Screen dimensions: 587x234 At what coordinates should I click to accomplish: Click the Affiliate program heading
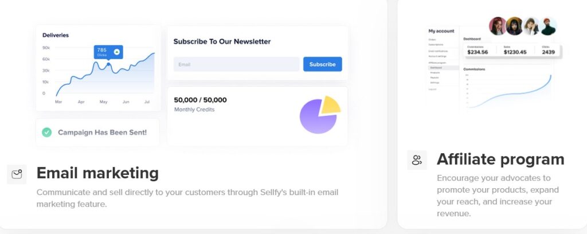click(x=500, y=159)
